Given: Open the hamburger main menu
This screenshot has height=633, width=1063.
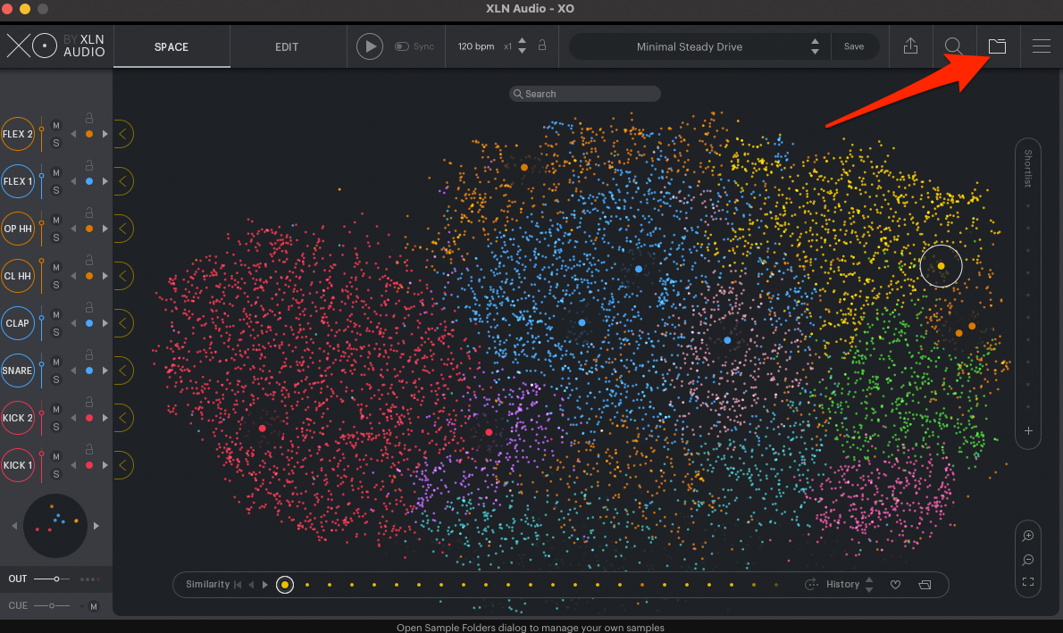Looking at the screenshot, I should click(1041, 46).
